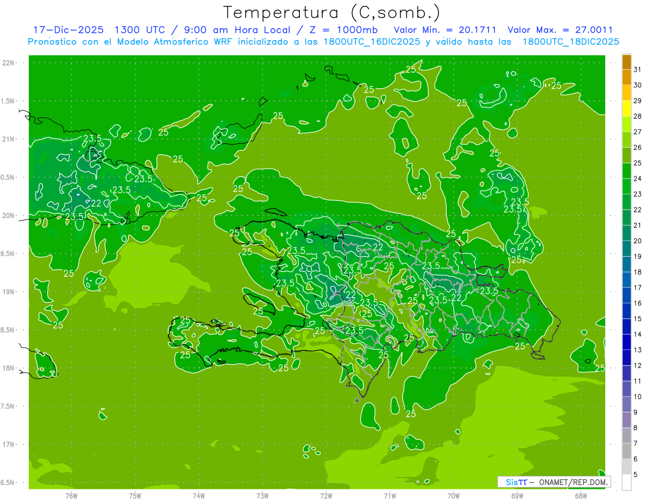Click the "17N" latitude axis label
652x503 pixels.
(8, 444)
